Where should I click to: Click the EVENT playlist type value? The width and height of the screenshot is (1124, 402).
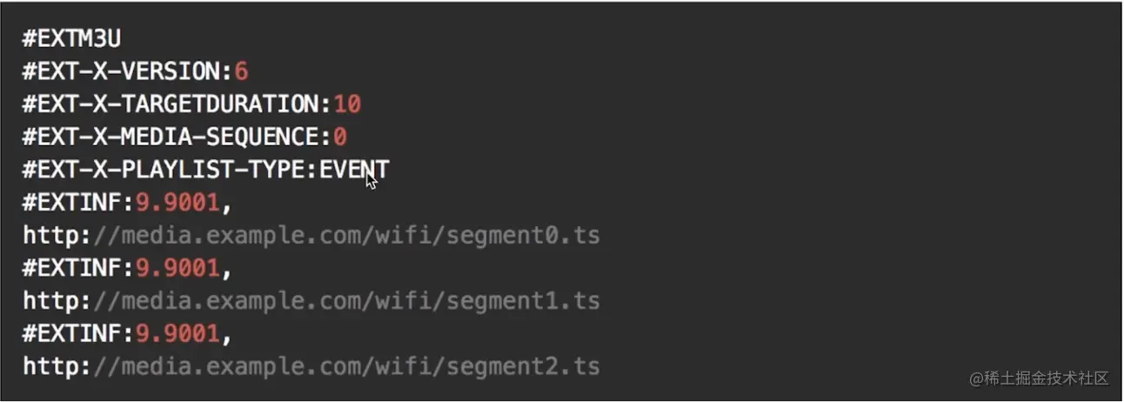coord(354,169)
